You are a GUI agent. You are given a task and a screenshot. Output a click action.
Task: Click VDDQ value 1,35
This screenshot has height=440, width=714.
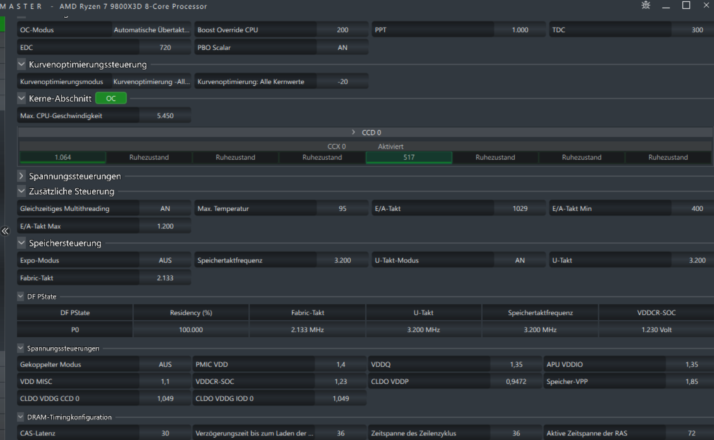pos(516,364)
